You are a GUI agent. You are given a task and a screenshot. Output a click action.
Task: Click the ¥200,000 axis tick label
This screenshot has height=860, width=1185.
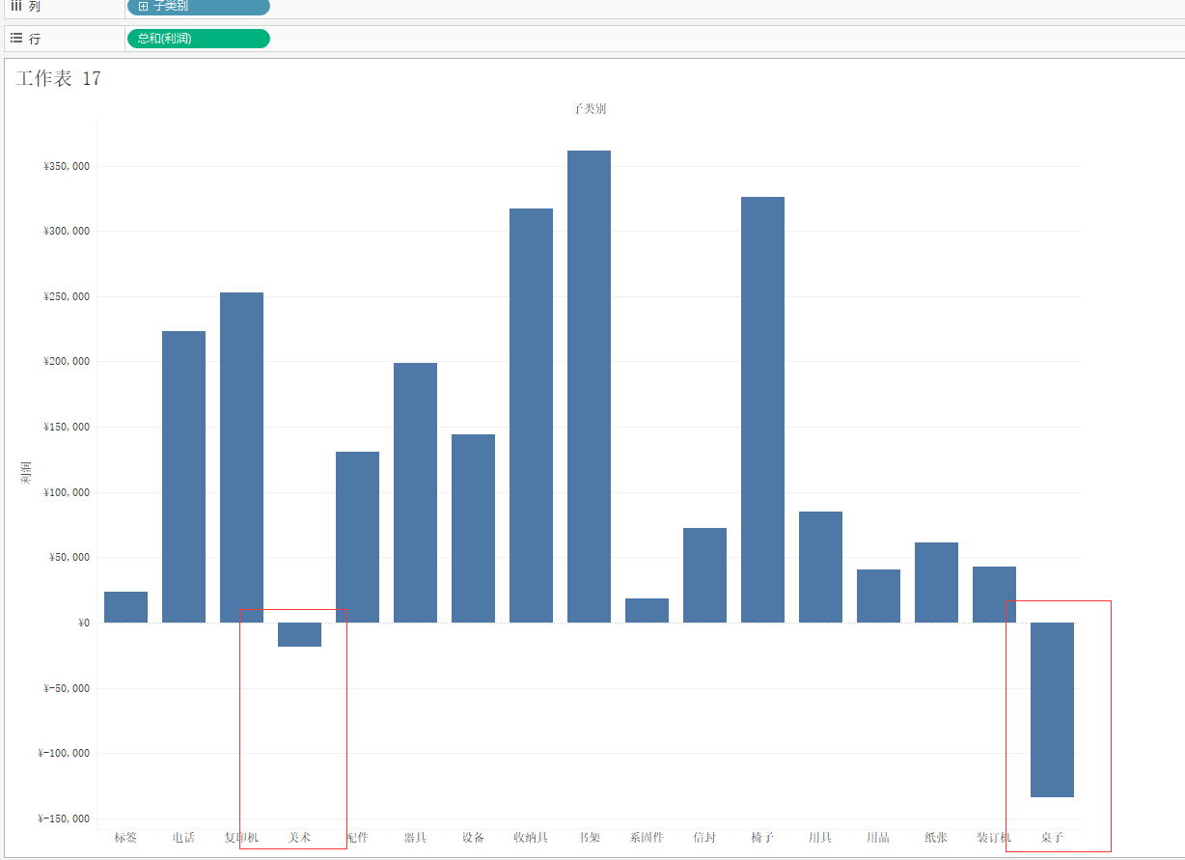(67, 361)
